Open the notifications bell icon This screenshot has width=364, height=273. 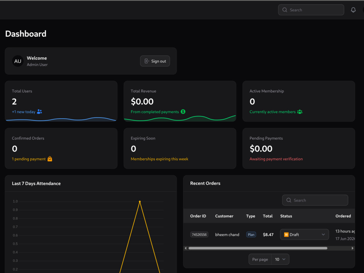point(353,10)
